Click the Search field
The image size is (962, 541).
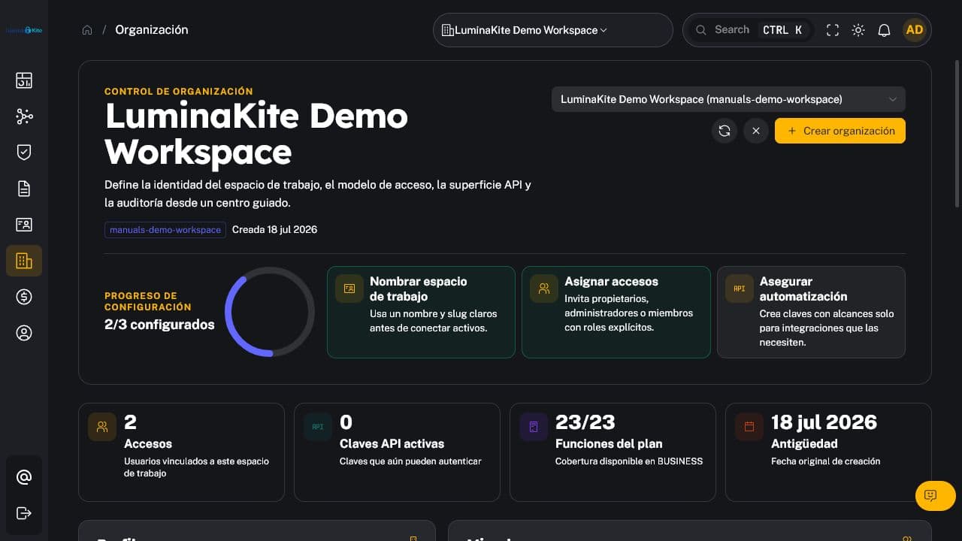749,30
